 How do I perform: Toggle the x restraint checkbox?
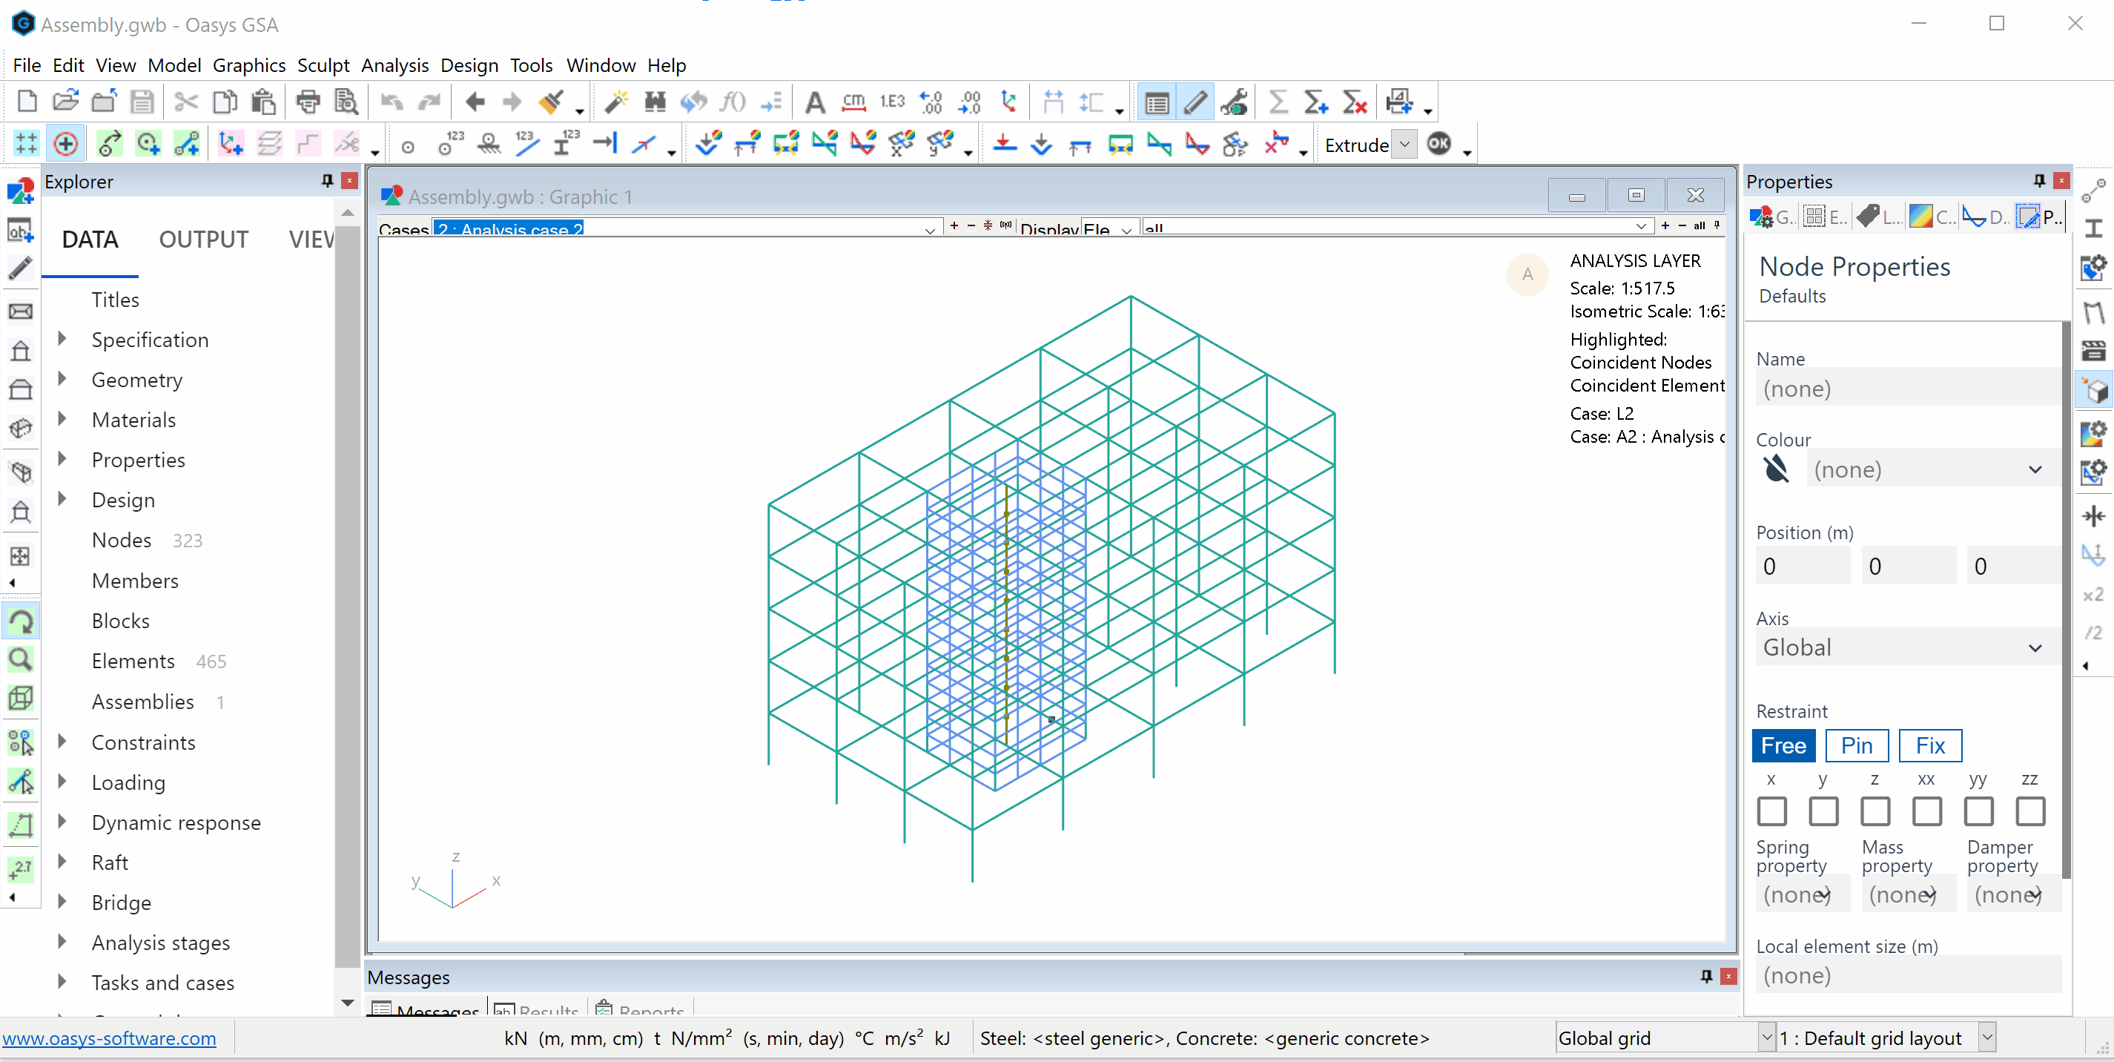[1771, 811]
